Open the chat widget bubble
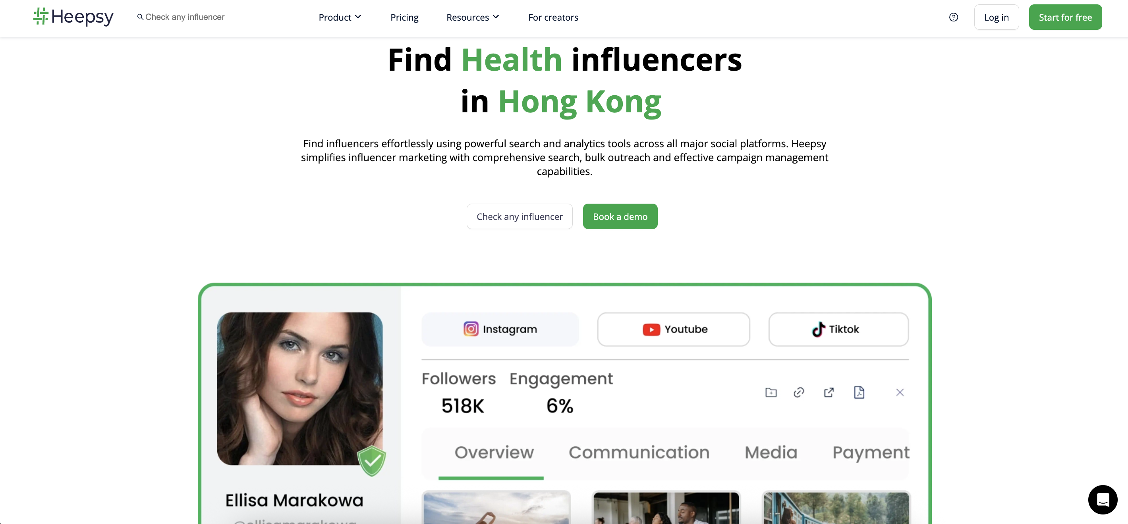Image resolution: width=1128 pixels, height=524 pixels. [1103, 499]
